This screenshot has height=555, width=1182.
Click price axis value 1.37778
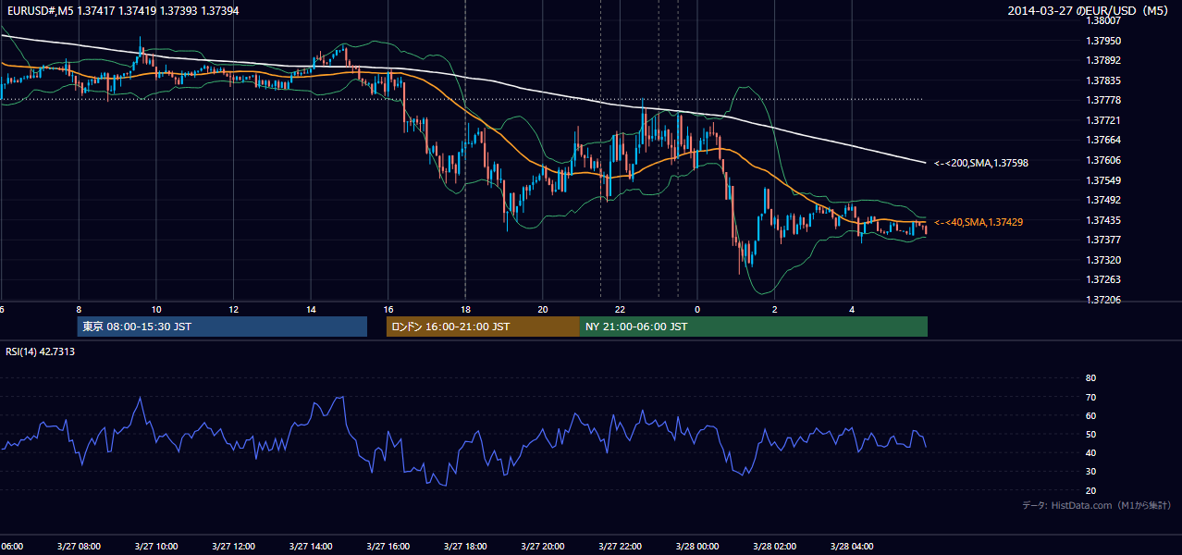point(1103,100)
